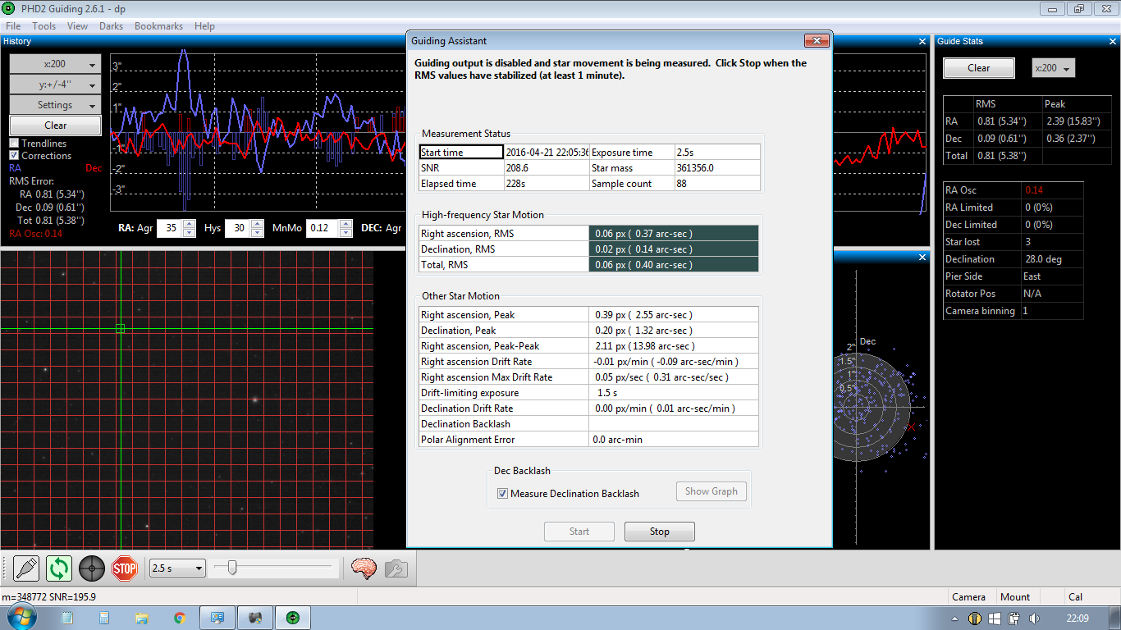1121x630 pixels.
Task: Open Guide Stats x:200 dropdown
Action: click(1053, 68)
